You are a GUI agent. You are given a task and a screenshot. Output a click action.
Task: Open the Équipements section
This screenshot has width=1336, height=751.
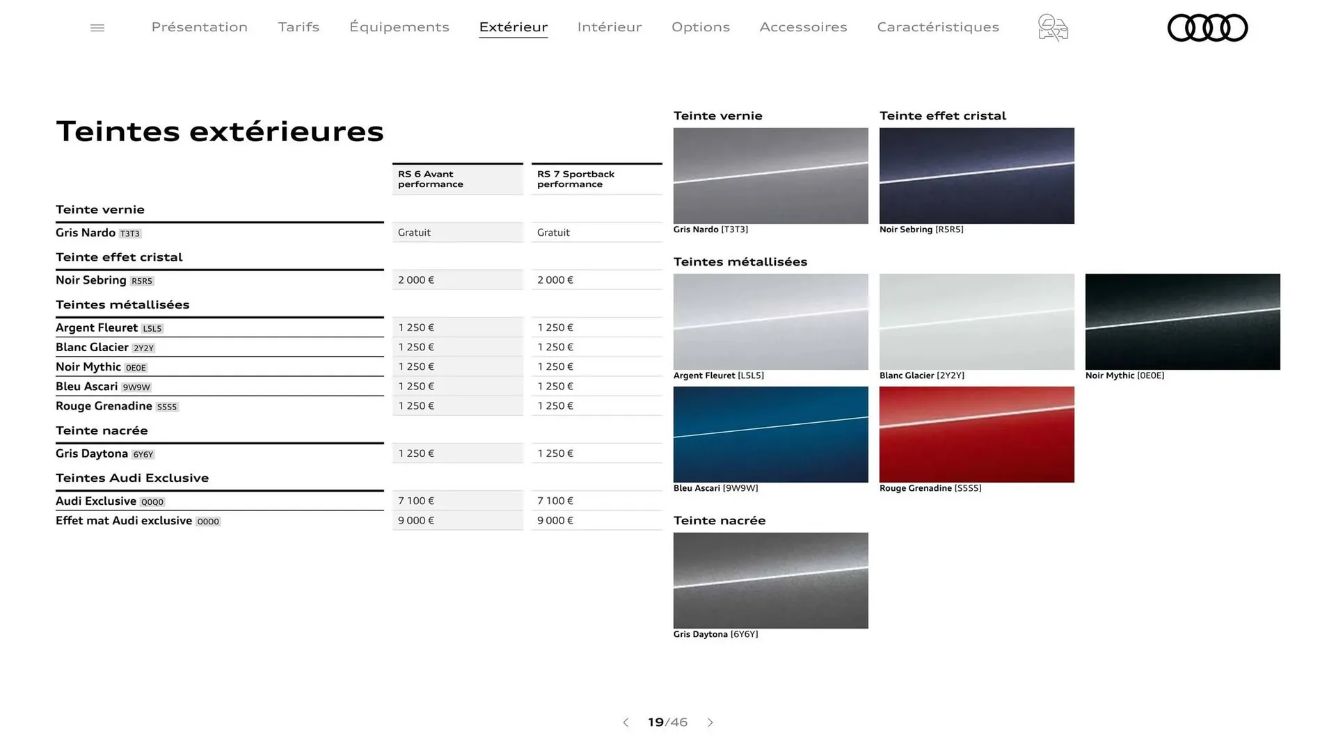pos(399,27)
